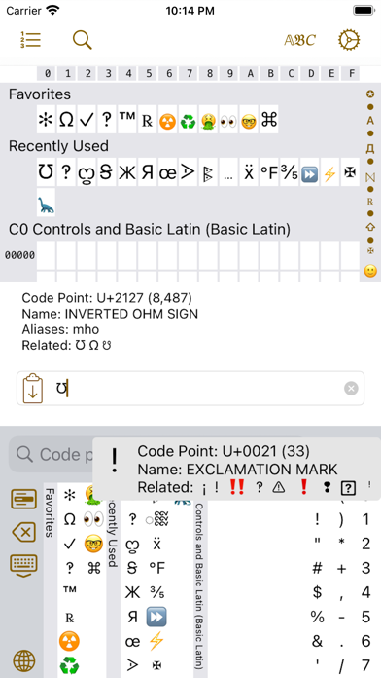Select the ẍ character in the Recently Used grid

[249, 173]
